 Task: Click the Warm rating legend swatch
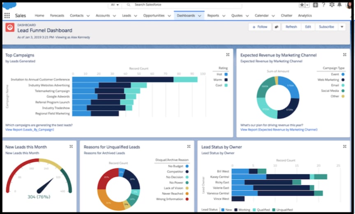pyautogui.click(x=226, y=80)
